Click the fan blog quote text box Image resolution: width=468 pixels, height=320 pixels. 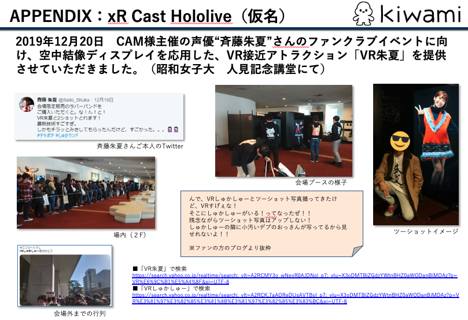[x=271, y=224]
